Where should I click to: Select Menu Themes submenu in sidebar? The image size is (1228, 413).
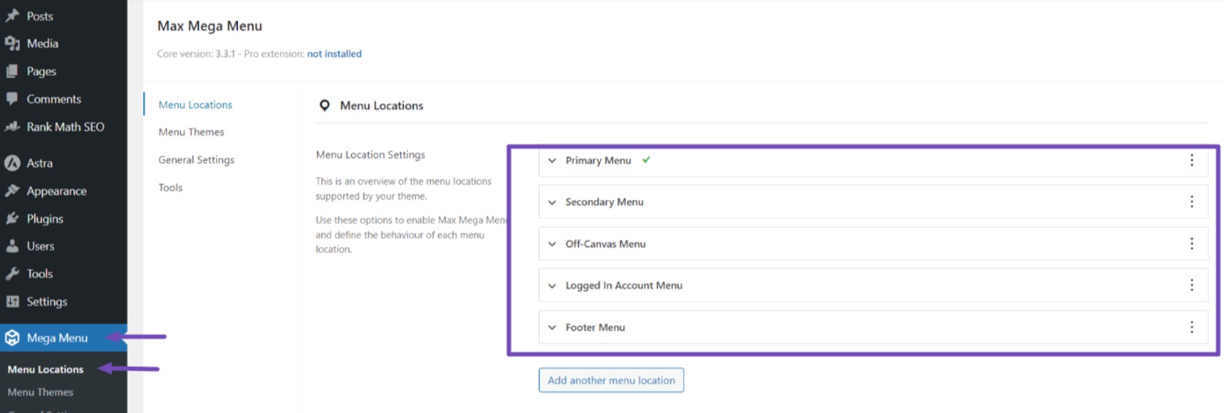[x=40, y=392]
